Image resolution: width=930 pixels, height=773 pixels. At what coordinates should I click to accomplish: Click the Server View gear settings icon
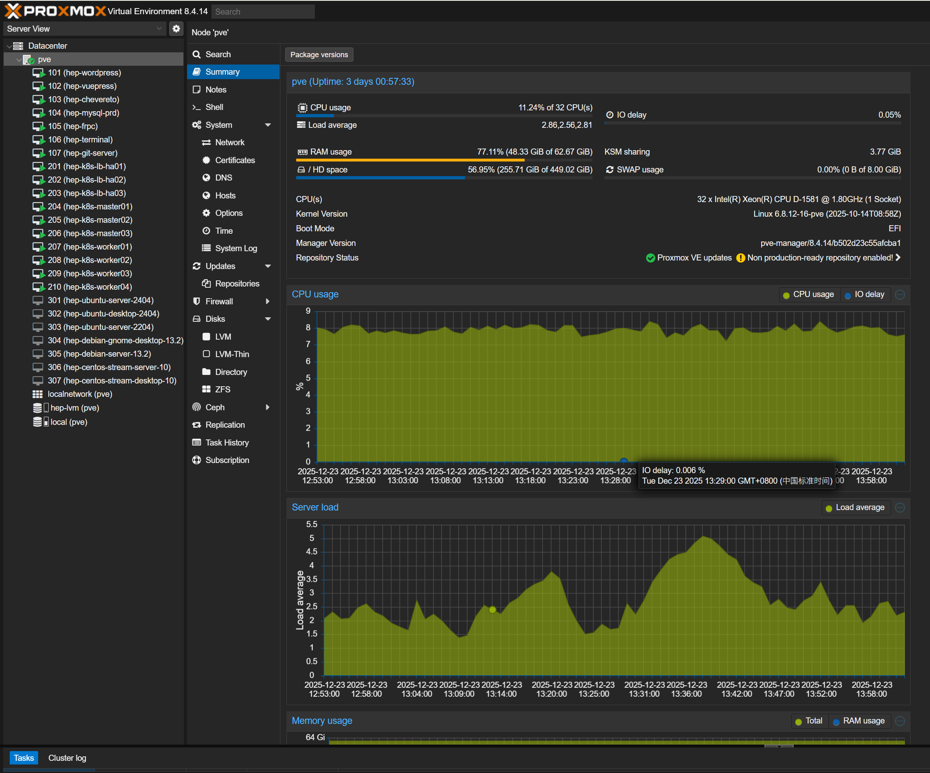coord(176,29)
